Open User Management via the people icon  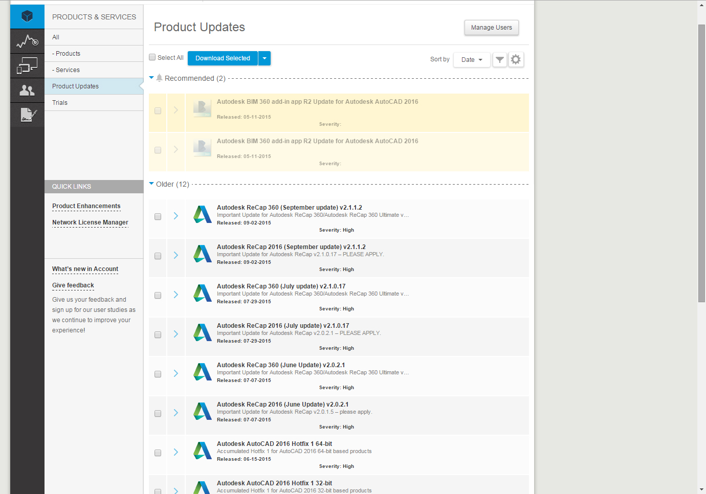(27, 90)
